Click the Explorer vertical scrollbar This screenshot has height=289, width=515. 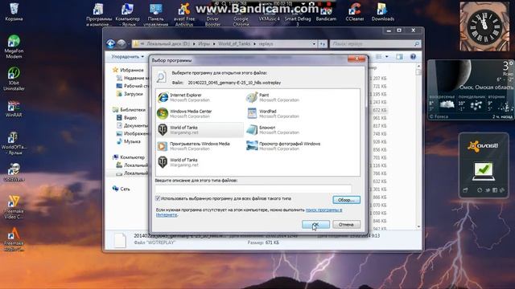point(418,146)
